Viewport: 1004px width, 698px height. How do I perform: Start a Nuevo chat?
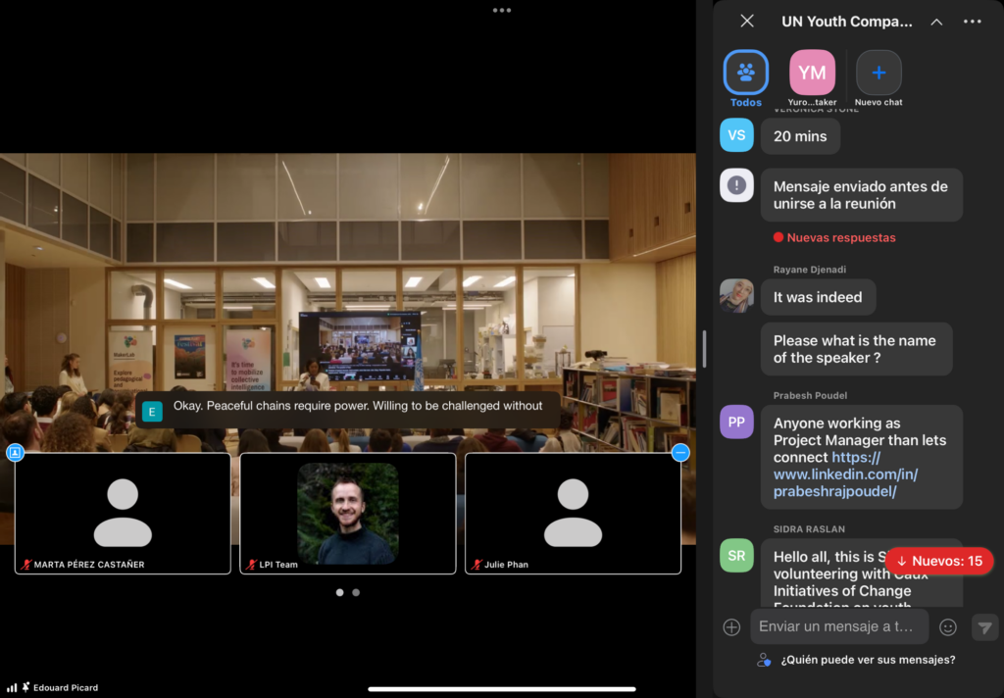878,74
